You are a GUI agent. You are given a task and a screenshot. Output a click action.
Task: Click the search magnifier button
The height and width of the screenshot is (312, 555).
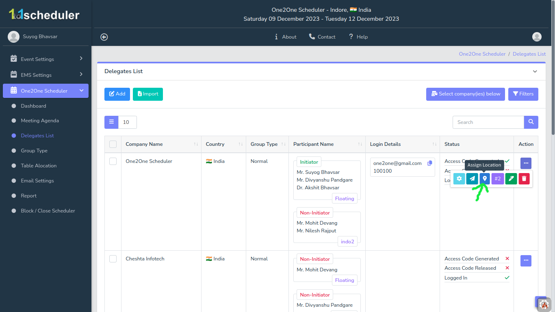pos(531,122)
